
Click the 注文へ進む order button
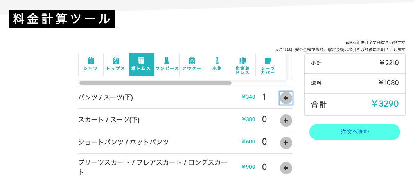pos(355,132)
